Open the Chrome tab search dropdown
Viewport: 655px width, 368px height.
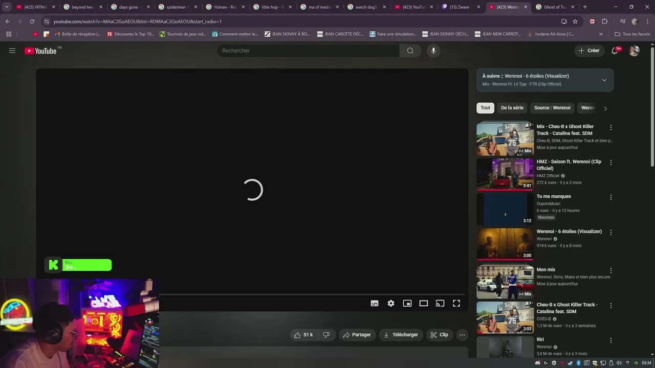(x=7, y=7)
